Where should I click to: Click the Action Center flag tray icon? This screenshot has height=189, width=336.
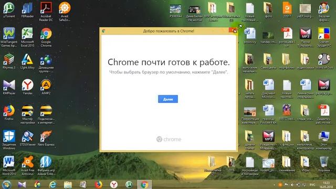[x=286, y=184]
